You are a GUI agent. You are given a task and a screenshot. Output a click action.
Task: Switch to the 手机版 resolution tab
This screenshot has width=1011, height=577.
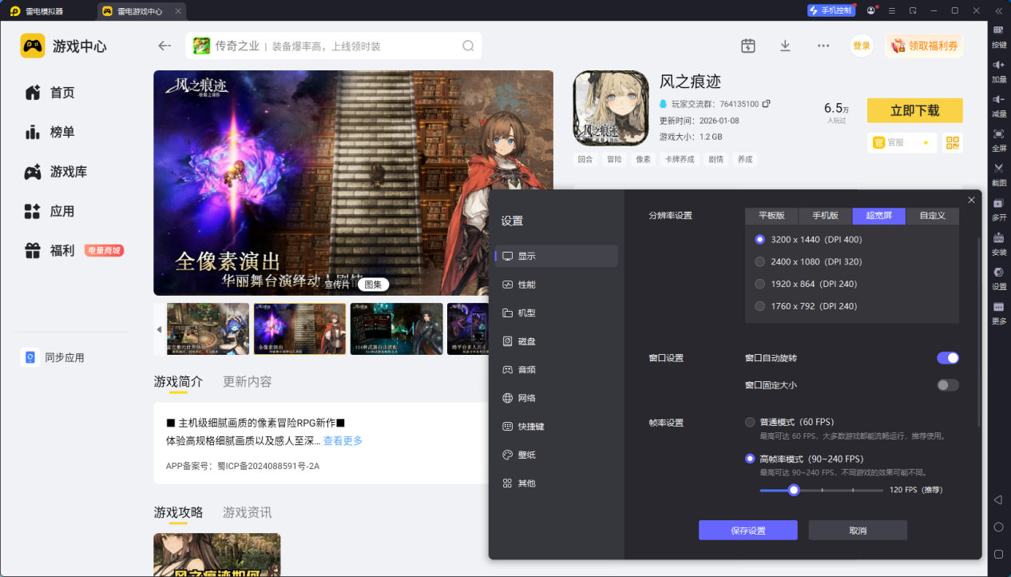tap(826, 216)
